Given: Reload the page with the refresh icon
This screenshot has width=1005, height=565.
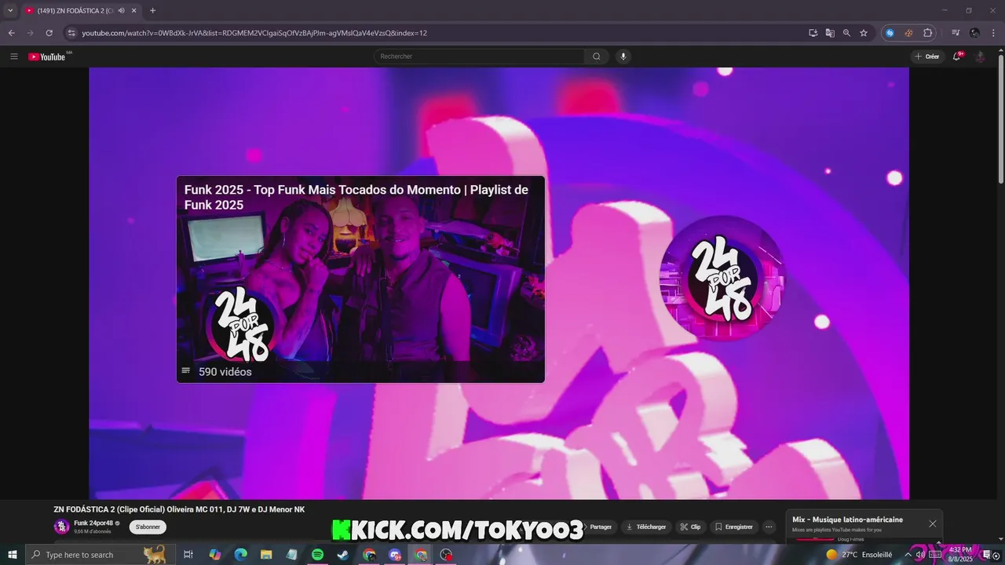Looking at the screenshot, I should 49,33.
